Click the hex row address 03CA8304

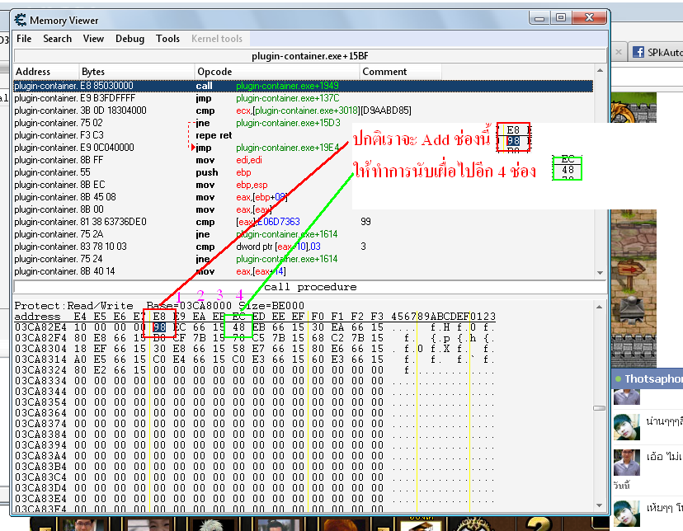pos(40,349)
